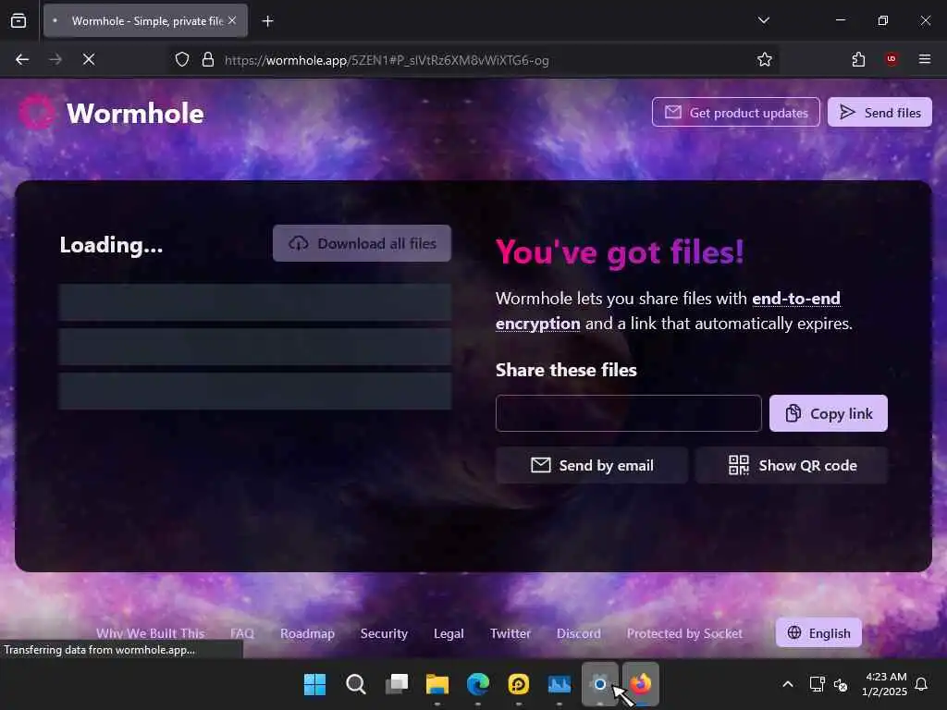Open the Windows Start menu
947x710 pixels.
pyautogui.click(x=314, y=684)
